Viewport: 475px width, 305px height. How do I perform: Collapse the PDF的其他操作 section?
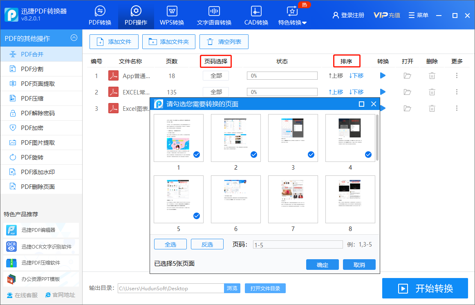[x=74, y=38]
